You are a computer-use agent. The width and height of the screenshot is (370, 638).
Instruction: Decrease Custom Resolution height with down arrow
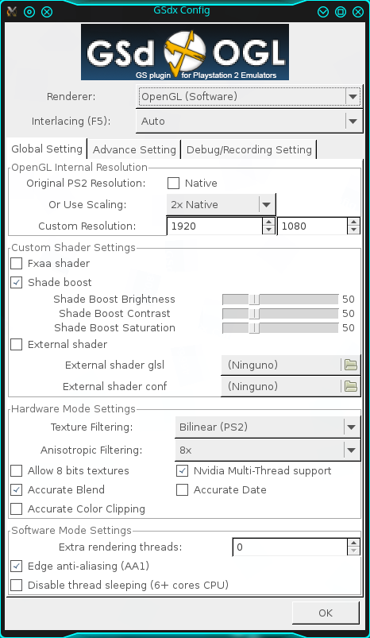click(x=353, y=230)
